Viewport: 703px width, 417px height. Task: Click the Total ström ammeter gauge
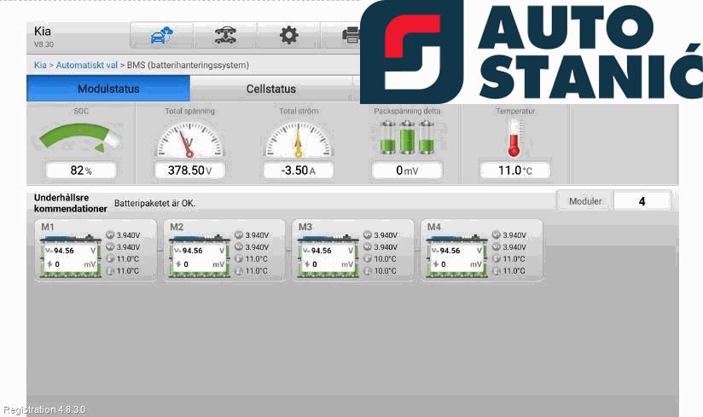[299, 139]
